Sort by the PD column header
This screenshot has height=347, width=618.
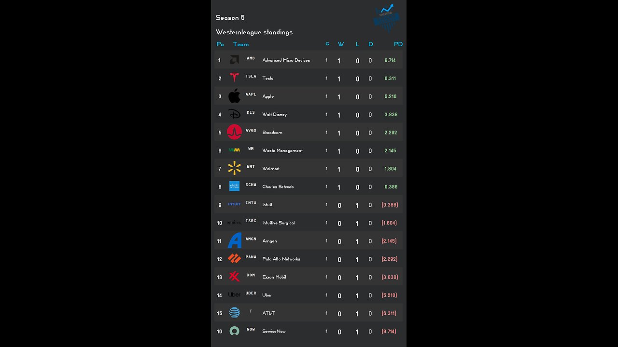[x=398, y=44]
